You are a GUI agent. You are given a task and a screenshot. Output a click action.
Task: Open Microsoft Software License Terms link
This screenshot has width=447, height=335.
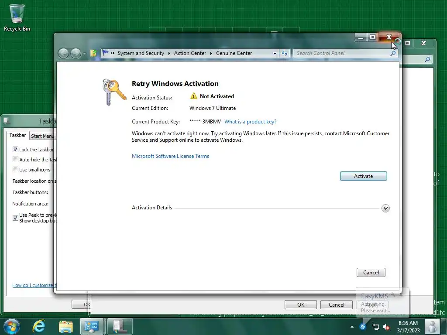[170, 156]
